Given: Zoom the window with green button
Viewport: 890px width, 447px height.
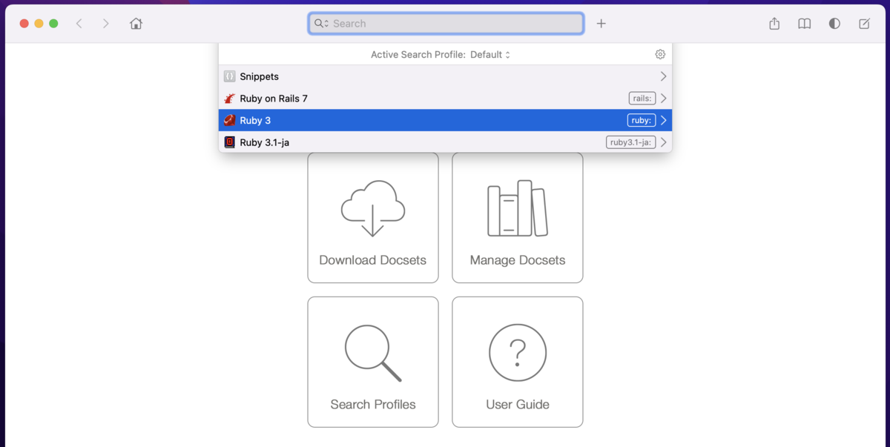Looking at the screenshot, I should click(53, 24).
